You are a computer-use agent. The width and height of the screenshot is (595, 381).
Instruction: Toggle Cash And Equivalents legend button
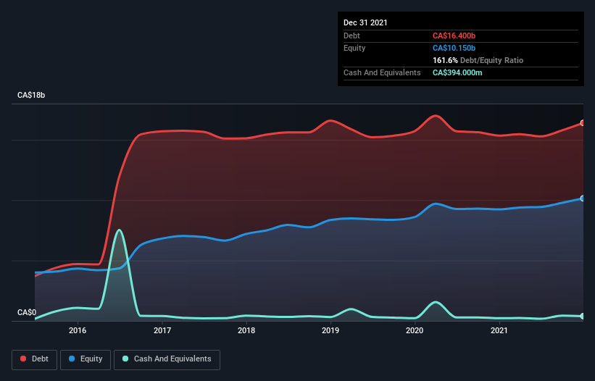click(167, 359)
